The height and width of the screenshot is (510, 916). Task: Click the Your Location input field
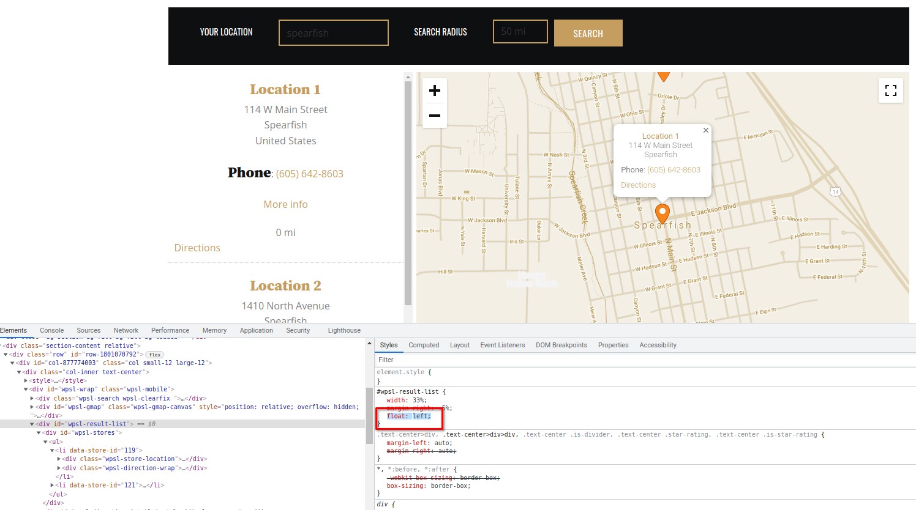334,32
